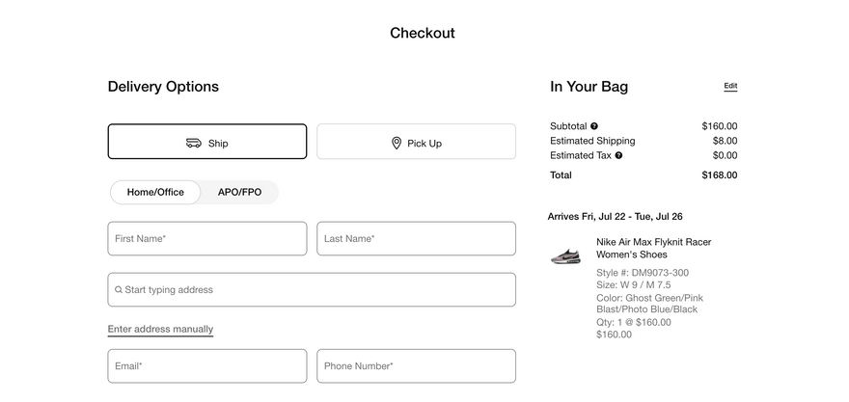Select the Home/Office address type
The height and width of the screenshot is (402, 849).
point(155,192)
